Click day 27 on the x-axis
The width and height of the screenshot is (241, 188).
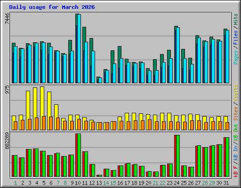(x=198, y=183)
